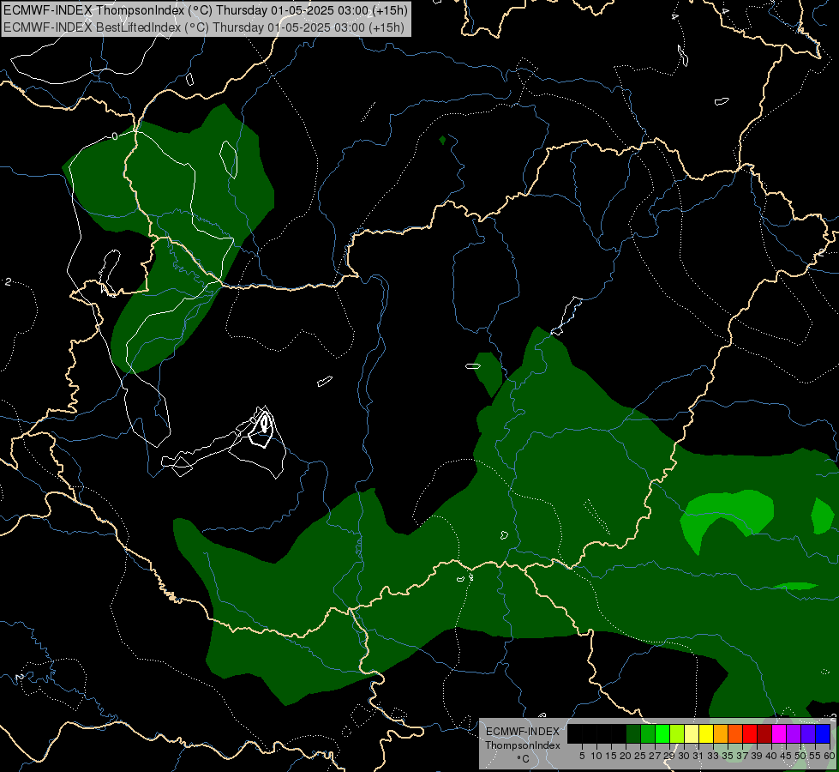Screen dimensions: 839x772
Task: Click legend tick value 10
Action: tap(596, 756)
